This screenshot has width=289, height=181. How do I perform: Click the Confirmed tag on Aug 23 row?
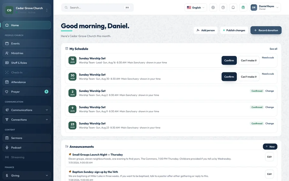(x=257, y=123)
